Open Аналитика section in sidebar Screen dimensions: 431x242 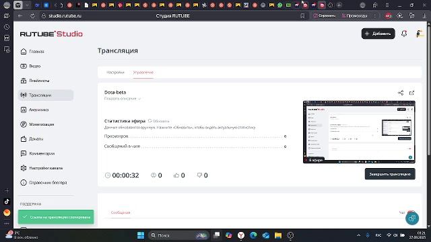34,110
